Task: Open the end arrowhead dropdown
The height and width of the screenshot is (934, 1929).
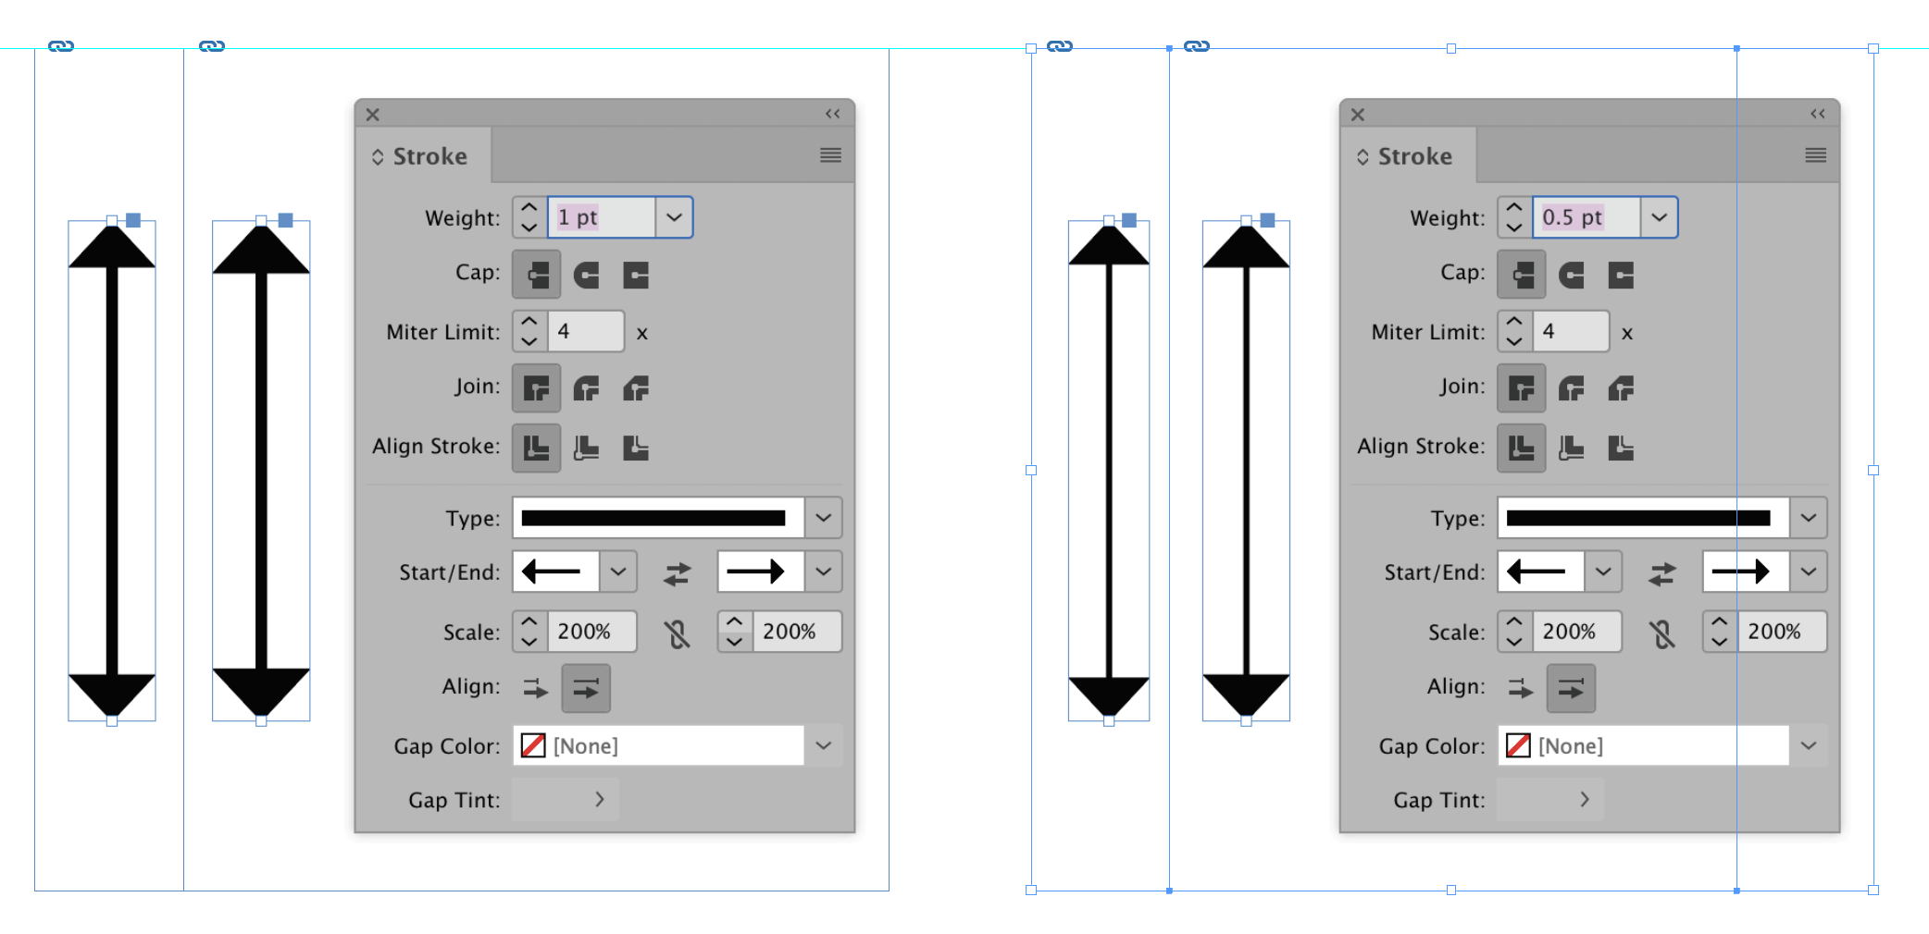Action: (x=822, y=571)
